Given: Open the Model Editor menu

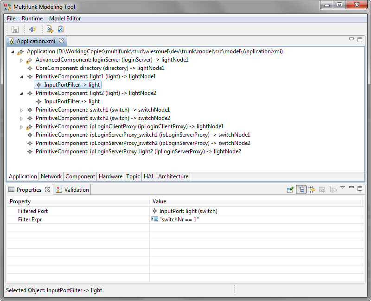Looking at the screenshot, I should point(65,19).
